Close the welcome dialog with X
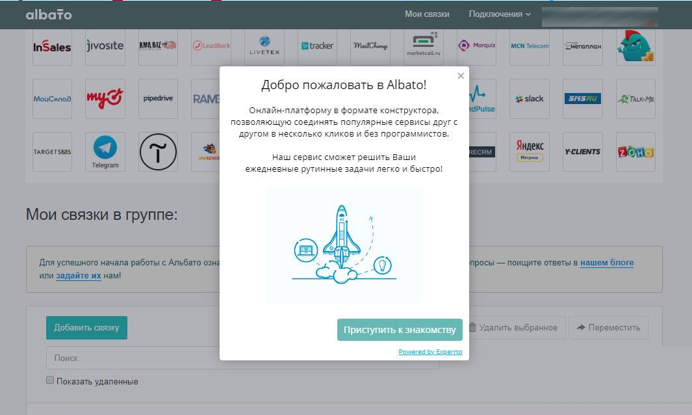Screen dimensions: 692x415 [x=461, y=76]
